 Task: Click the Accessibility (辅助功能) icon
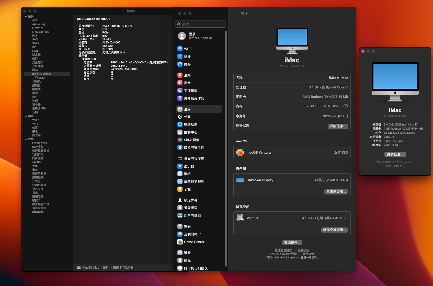[x=180, y=124]
